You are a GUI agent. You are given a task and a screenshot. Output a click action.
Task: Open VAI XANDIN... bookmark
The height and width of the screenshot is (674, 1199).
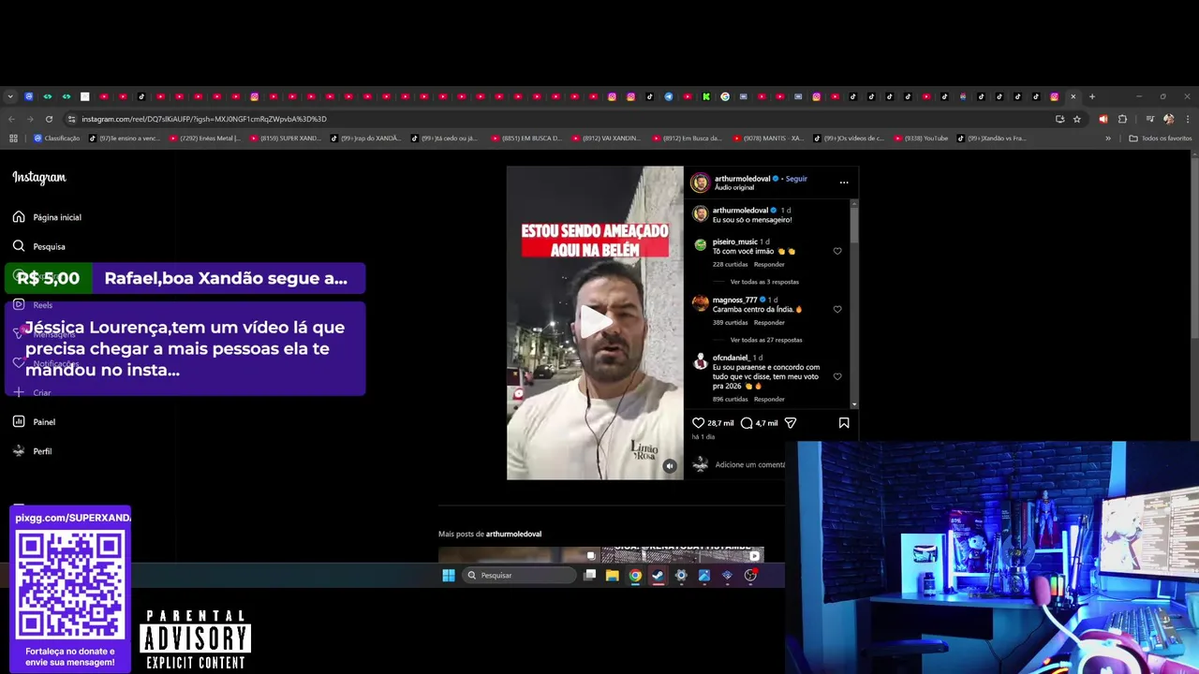606,139
